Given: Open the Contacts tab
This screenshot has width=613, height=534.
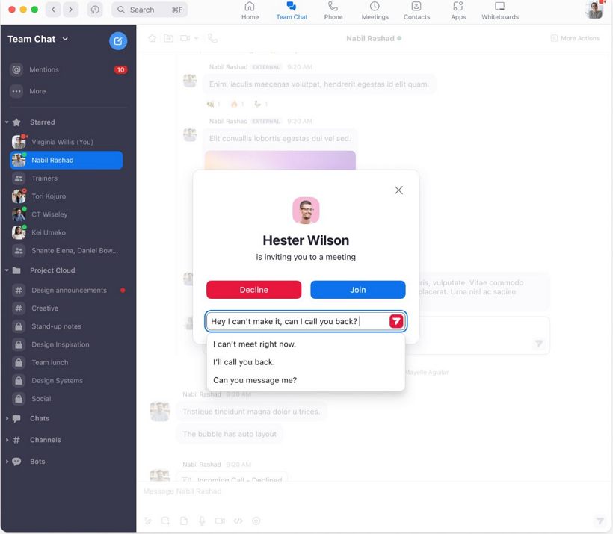Looking at the screenshot, I should coord(416,11).
